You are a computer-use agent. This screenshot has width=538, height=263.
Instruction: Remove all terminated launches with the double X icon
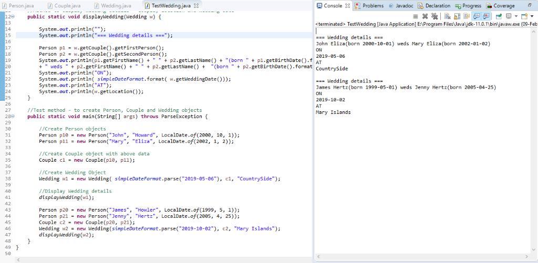(434, 16)
